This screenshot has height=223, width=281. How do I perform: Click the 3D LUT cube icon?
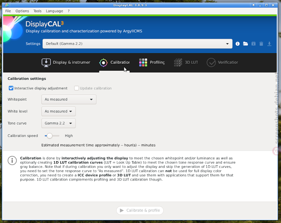pyautogui.click(x=178, y=62)
